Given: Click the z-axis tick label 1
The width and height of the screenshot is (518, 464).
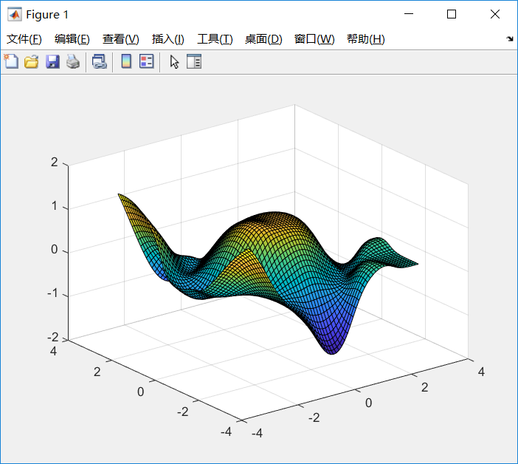Looking at the screenshot, I should pos(55,206).
